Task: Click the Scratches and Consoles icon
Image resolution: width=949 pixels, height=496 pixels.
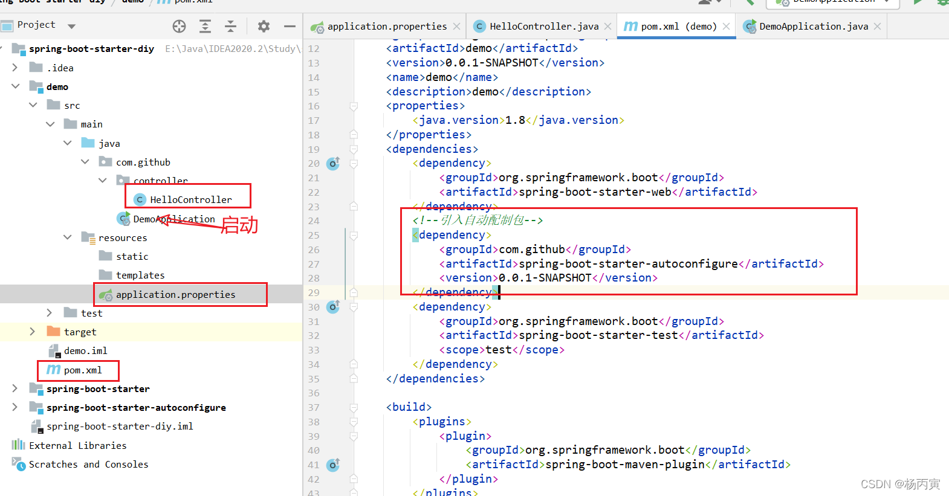Action: 18,463
